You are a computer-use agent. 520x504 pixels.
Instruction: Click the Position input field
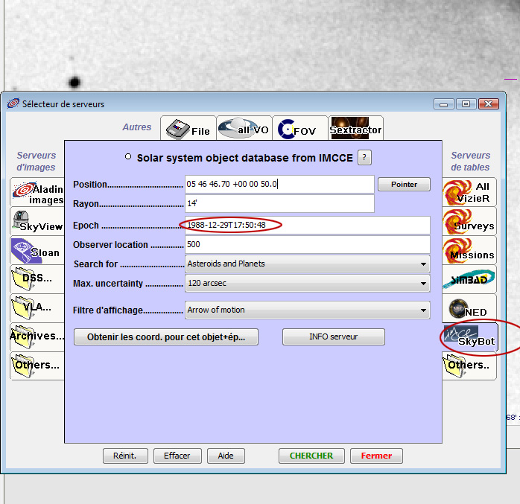click(x=279, y=184)
